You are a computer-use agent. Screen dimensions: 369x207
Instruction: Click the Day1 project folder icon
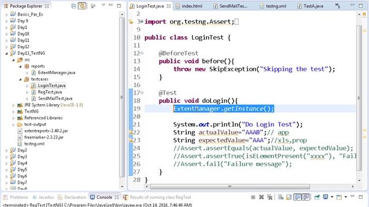[13, 27]
